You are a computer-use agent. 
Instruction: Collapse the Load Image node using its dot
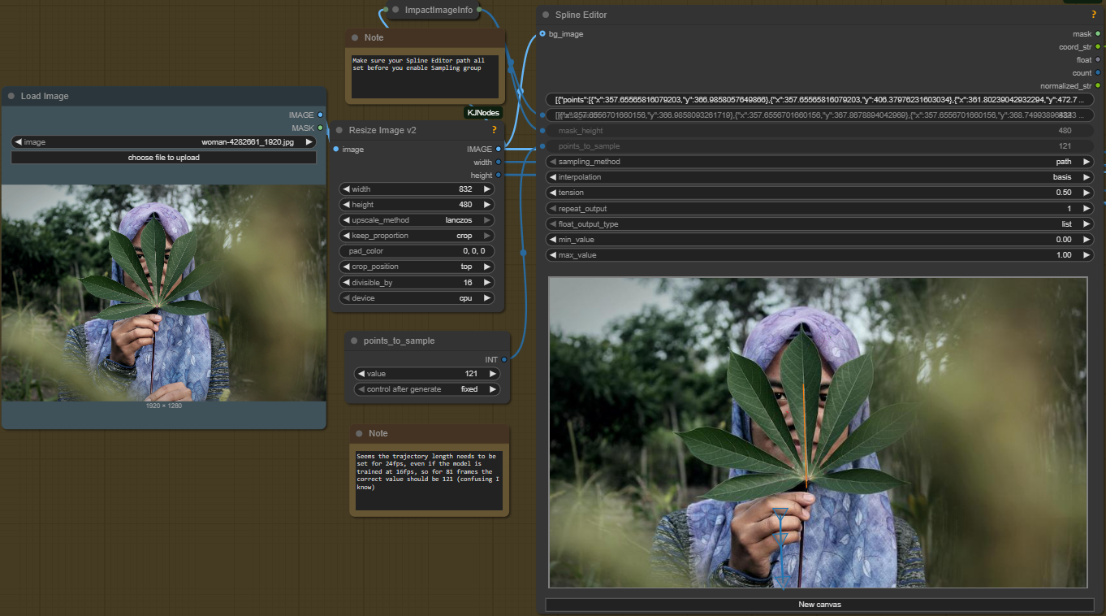click(11, 96)
